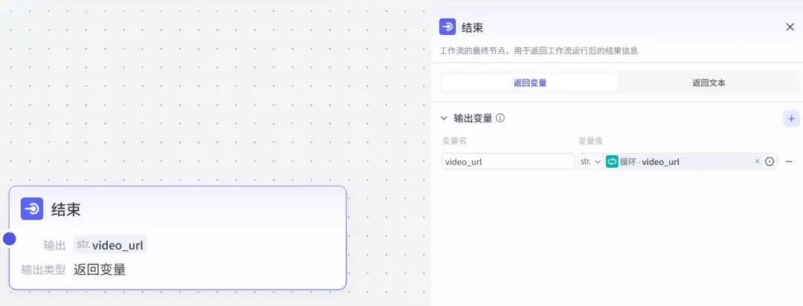
Task: Click the End node input port
Action: 9,238
